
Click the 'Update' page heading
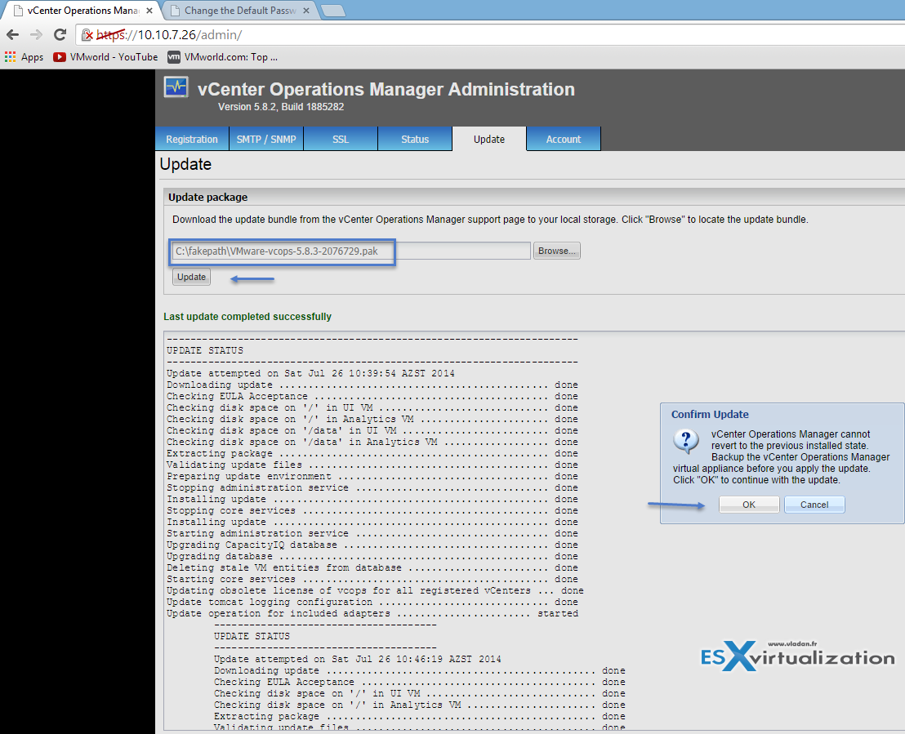(x=185, y=164)
